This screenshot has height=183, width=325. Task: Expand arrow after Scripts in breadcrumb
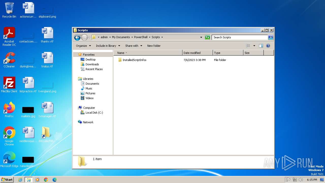(x=162, y=37)
